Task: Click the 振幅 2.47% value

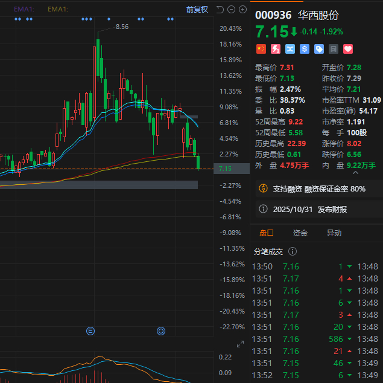Action: [290, 89]
